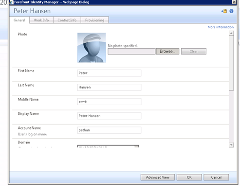
Task: Close the Forefront Identity Manager dialog
Action: 234,2
